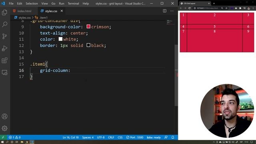256x144 pixels.
Task: Open the Accounts menu in the activity bar
Action: pos(4,116)
